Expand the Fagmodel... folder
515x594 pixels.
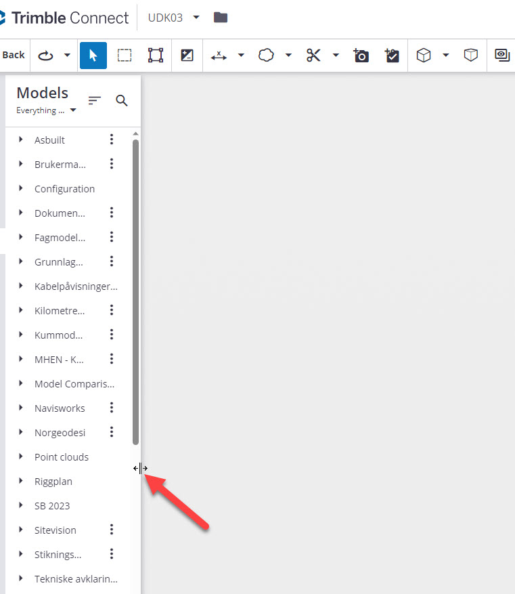(x=21, y=237)
